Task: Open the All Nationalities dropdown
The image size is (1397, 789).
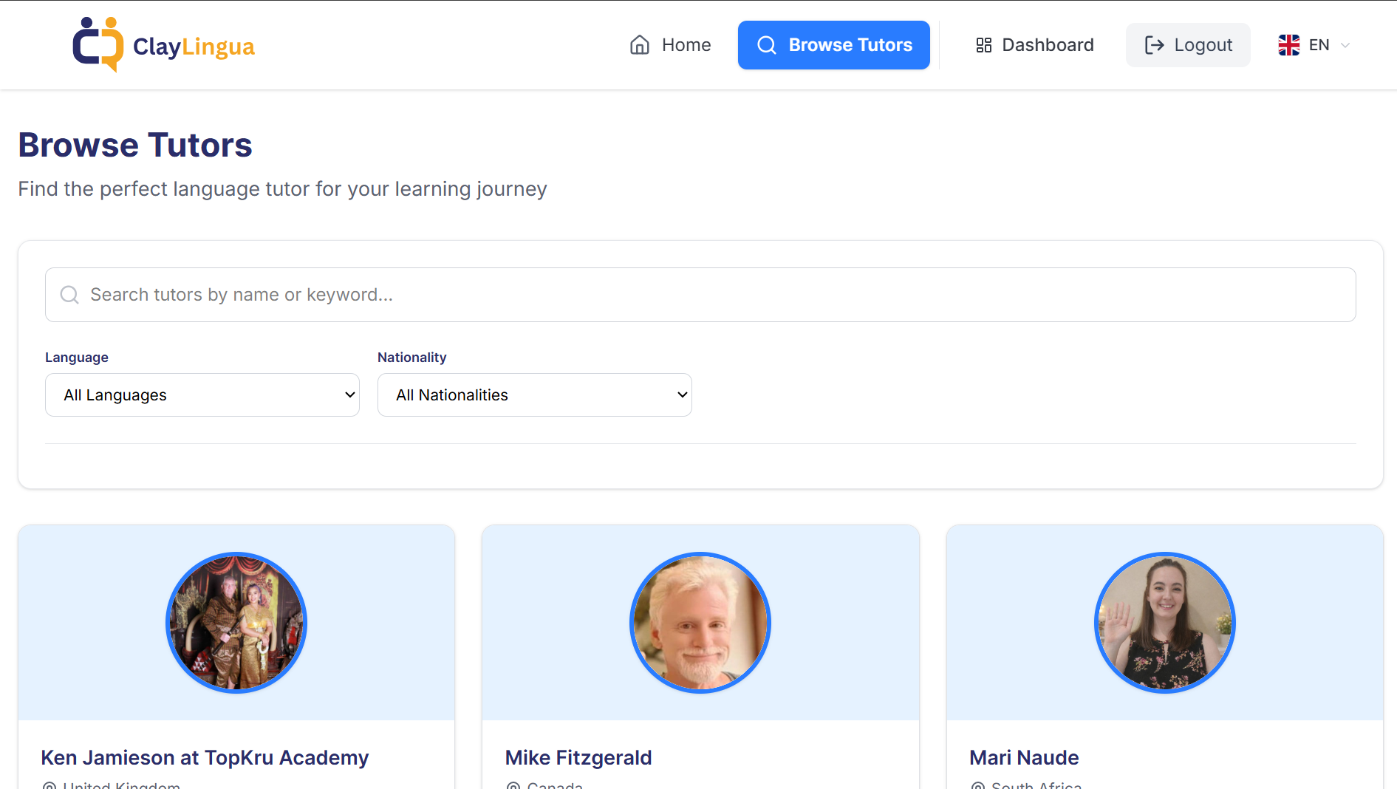Action: [534, 394]
